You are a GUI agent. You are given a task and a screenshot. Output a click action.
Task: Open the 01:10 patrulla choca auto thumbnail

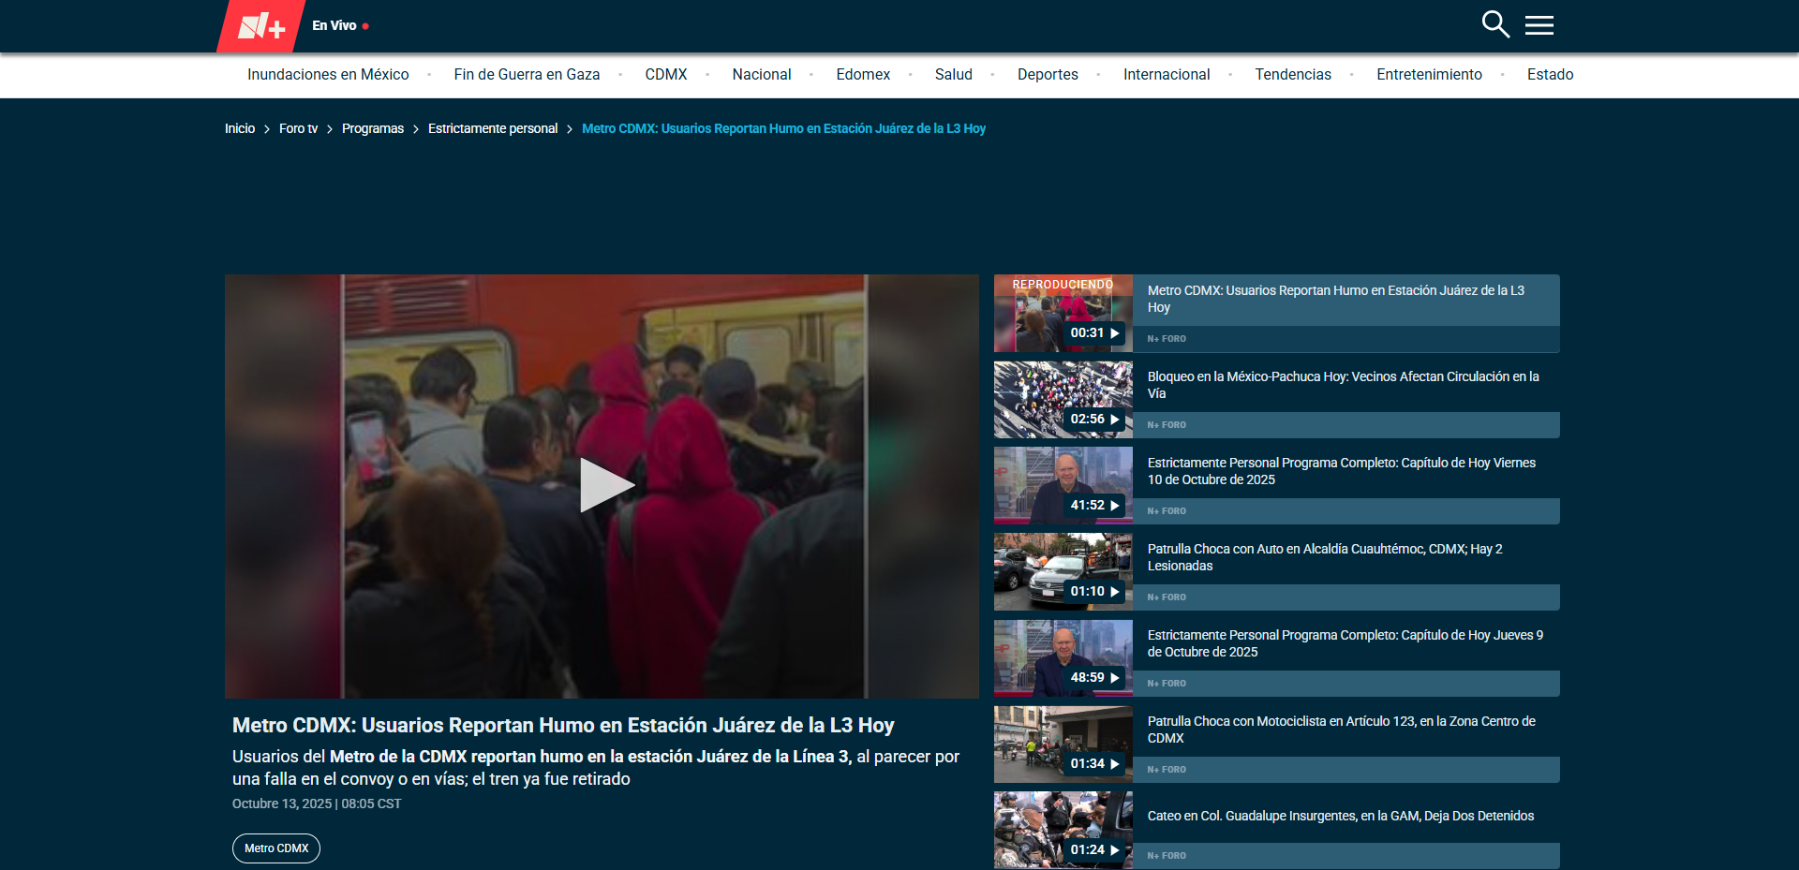(x=1063, y=572)
